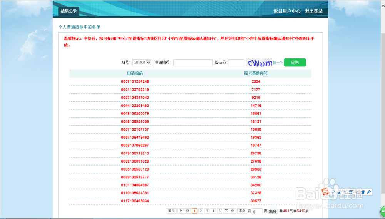This screenshot has width=385, height=219.
Task: Click lottery sequence number 7177
Action: click(x=256, y=90)
